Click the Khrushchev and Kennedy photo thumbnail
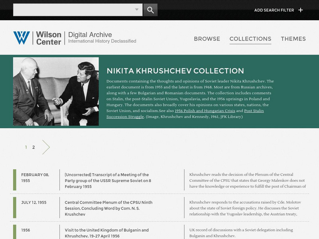This screenshot has height=239, width=319. click(56, 92)
